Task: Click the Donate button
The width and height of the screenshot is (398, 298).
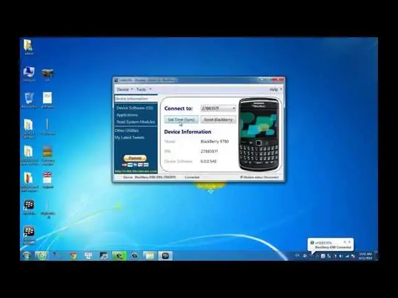Action: (x=135, y=158)
